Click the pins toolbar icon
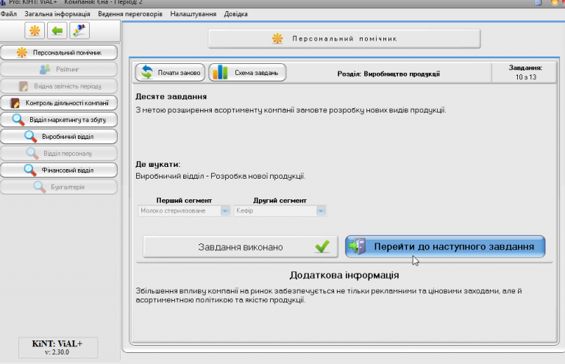The width and height of the screenshot is (565, 364). tap(79, 31)
